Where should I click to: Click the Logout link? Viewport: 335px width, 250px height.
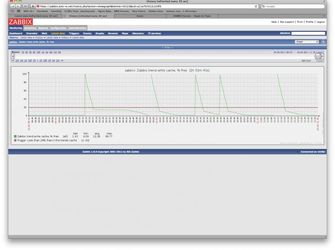(320, 21)
